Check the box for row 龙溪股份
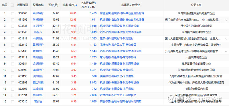Screen dimensions: 229x106 point(13,70)
